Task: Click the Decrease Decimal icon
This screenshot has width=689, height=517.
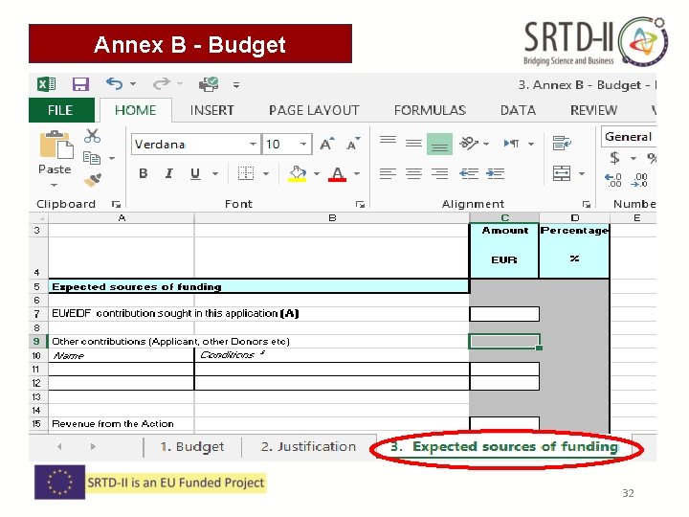Action: pyautogui.click(x=639, y=180)
